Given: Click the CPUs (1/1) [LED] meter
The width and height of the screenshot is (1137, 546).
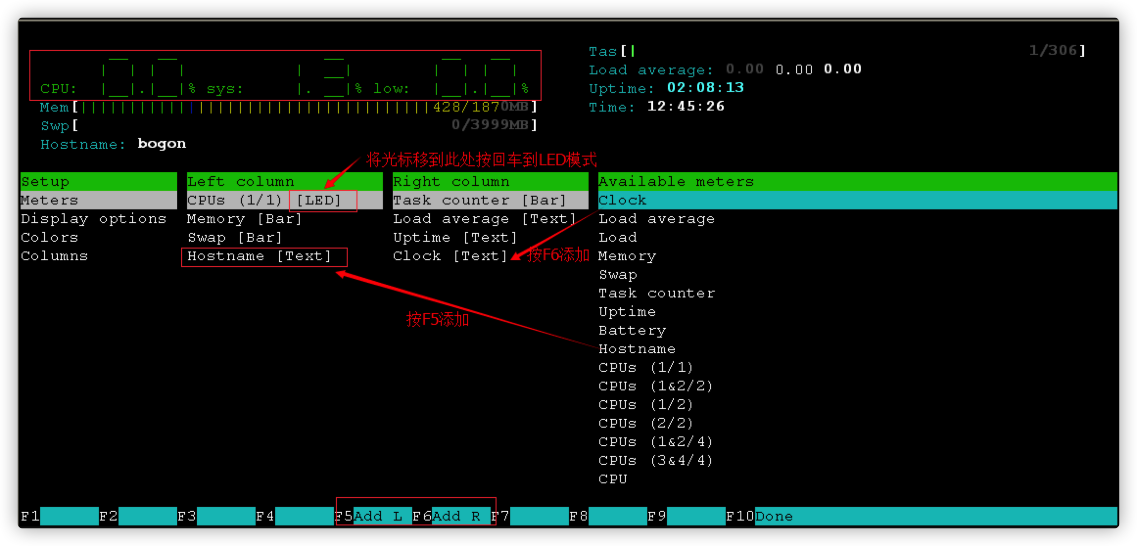Looking at the screenshot, I should coord(264,200).
